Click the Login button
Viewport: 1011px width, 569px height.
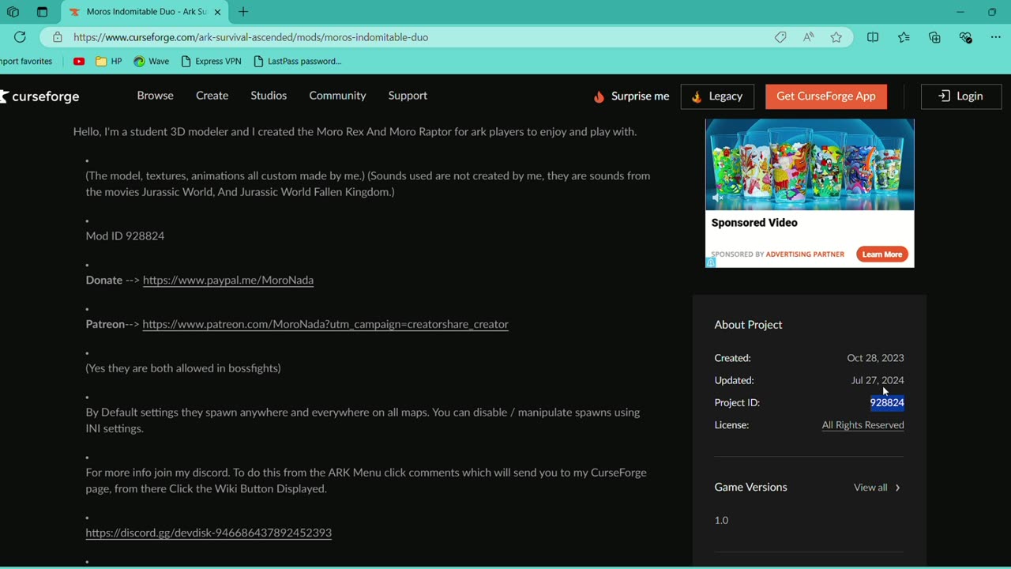[961, 96]
